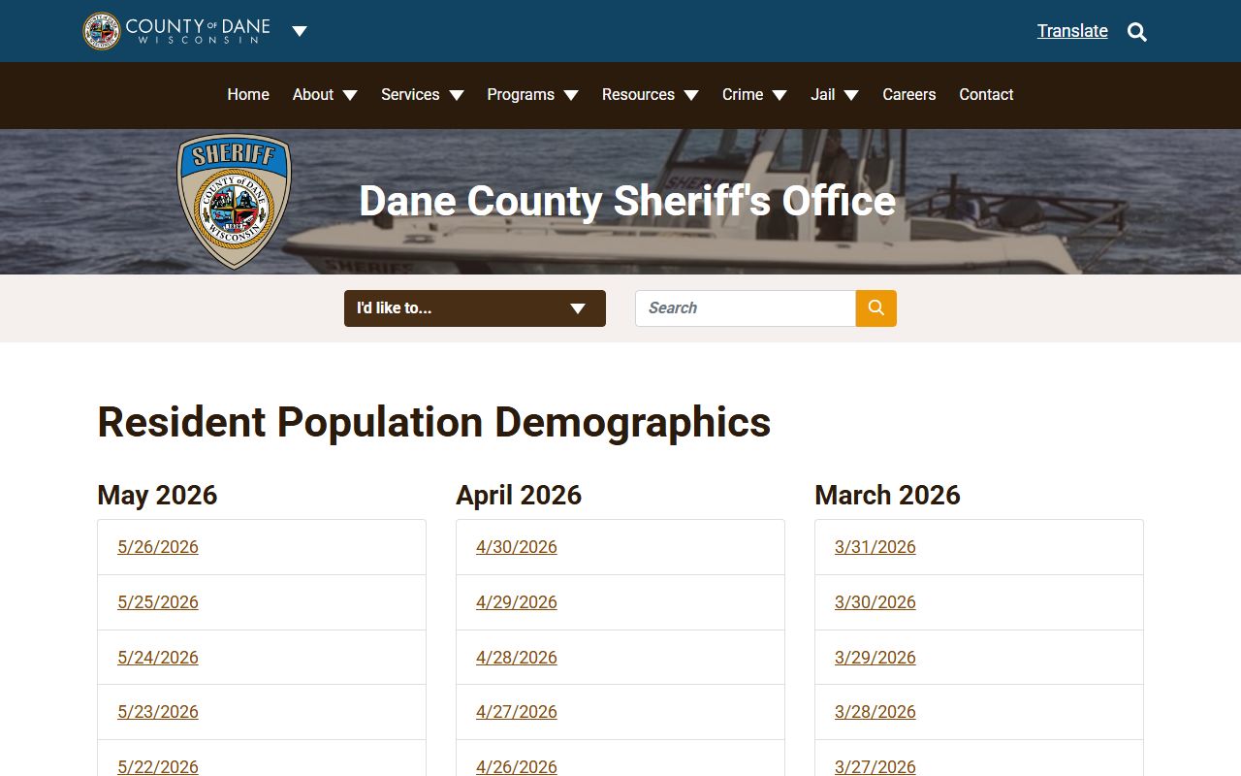
Task: Open the 5/22/2026 report link
Action: coord(158,766)
